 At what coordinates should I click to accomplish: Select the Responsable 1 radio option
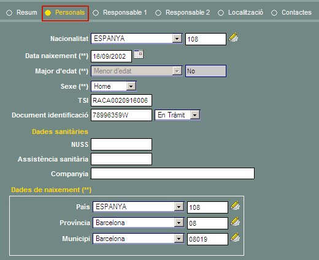(x=120, y=13)
